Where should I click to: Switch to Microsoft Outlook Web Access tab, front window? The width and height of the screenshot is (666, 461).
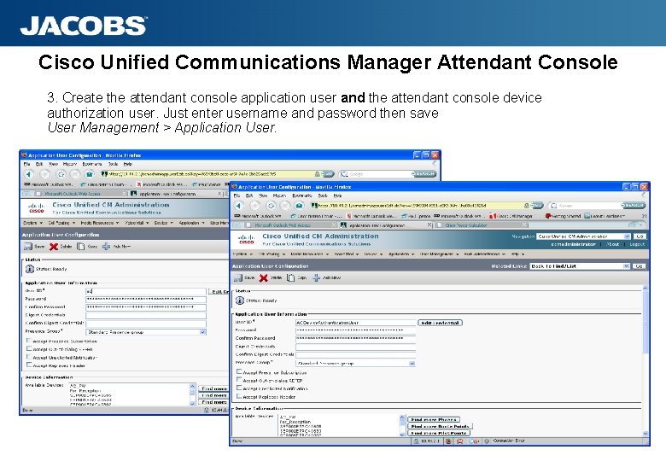(x=286, y=225)
